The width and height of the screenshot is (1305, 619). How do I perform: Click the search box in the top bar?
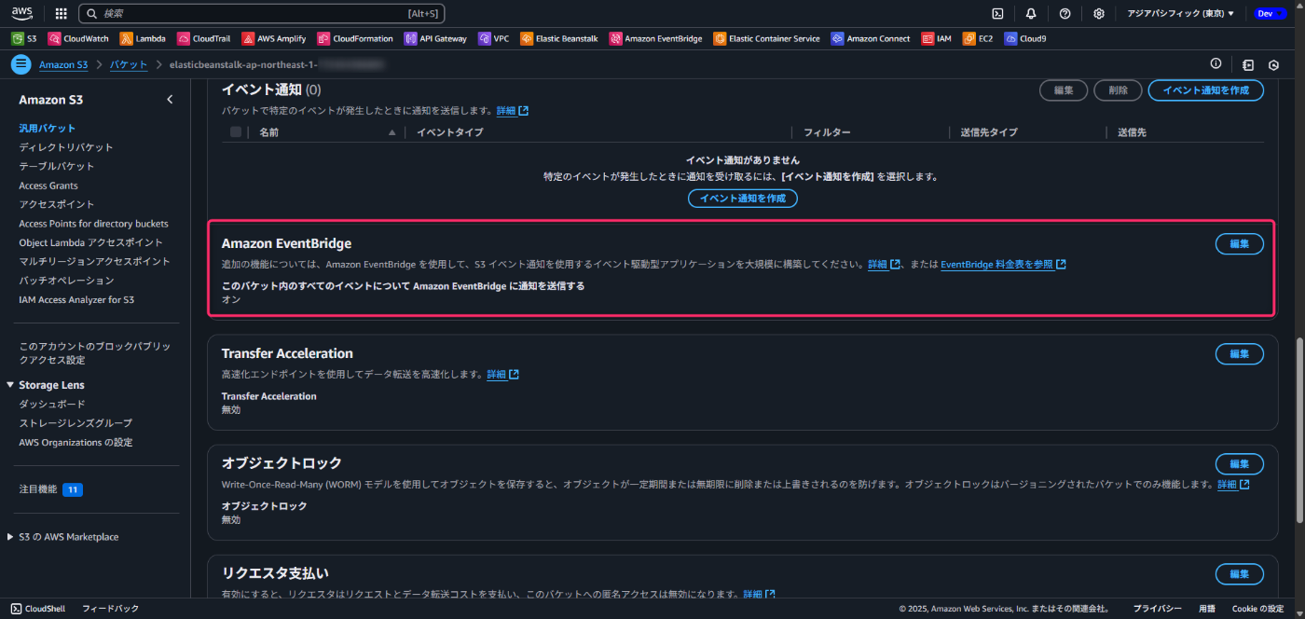click(x=262, y=14)
